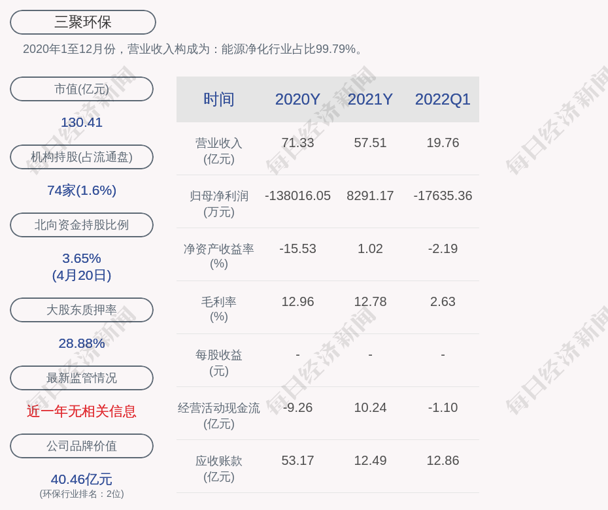The height and width of the screenshot is (510, 608).
Task: Select the 2021Y column header
Action: (x=370, y=99)
